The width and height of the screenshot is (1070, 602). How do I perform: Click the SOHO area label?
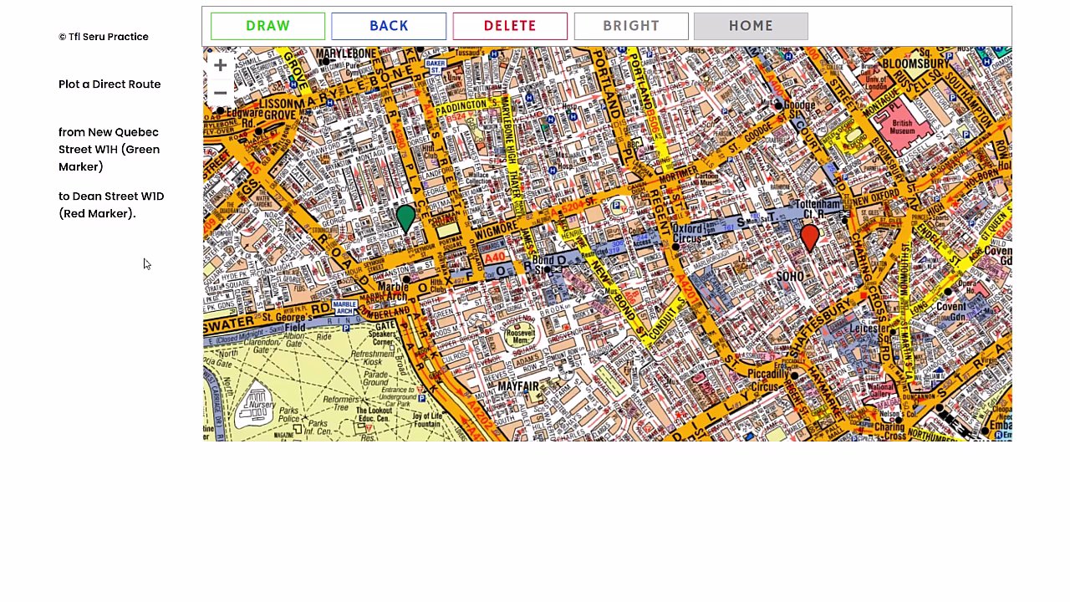coord(790,276)
